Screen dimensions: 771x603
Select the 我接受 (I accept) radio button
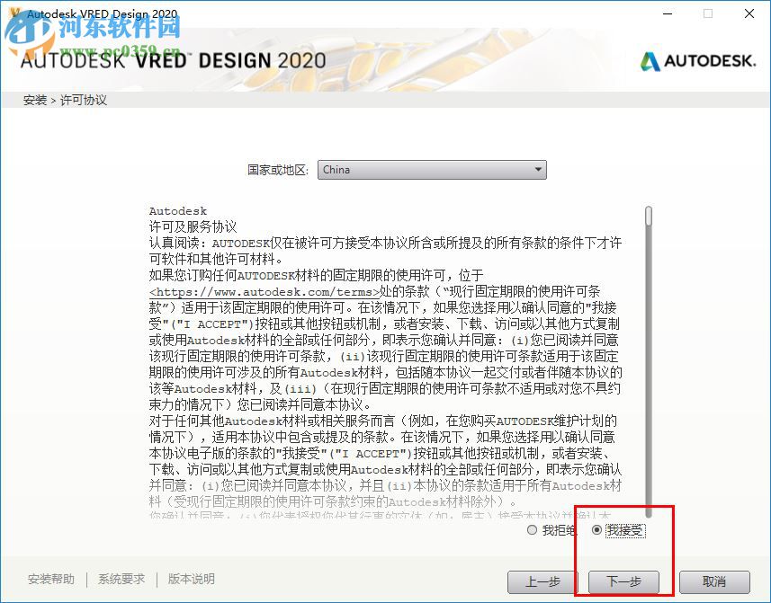tap(597, 530)
